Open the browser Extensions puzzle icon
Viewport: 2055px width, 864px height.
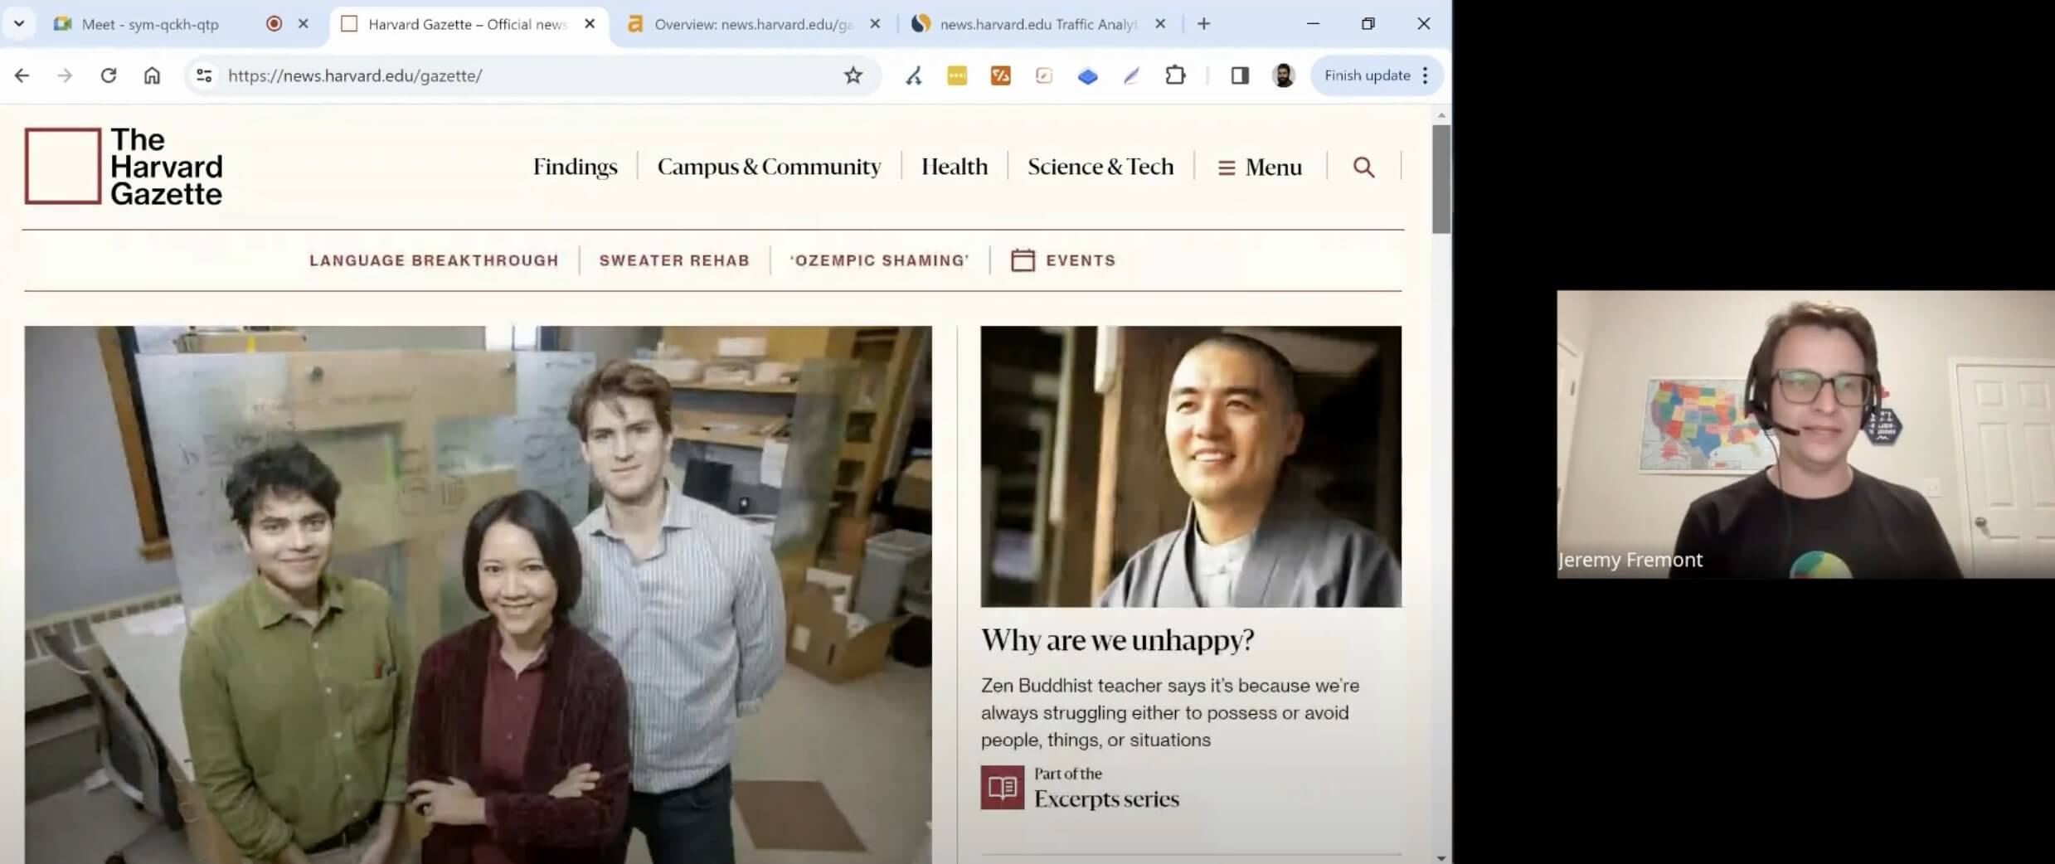1175,75
